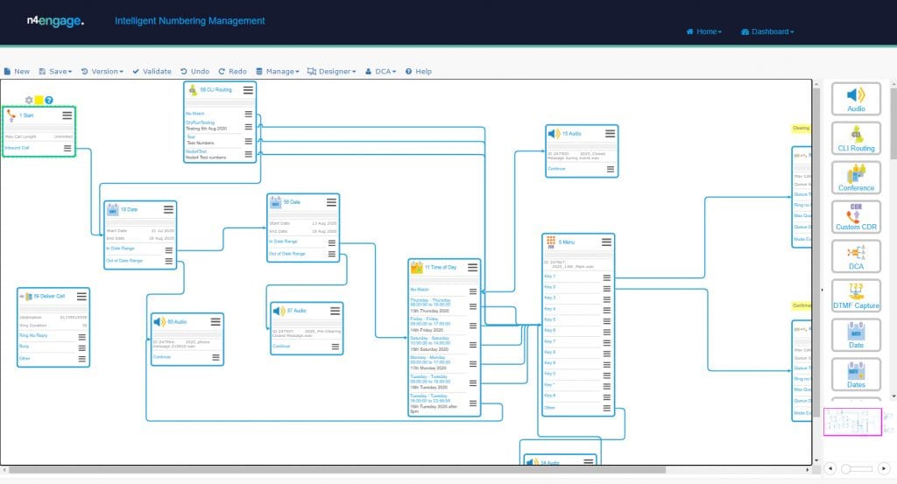This screenshot has width=897, height=484.
Task: Open hamburger menu of 18 Date node
Action: 168,209
